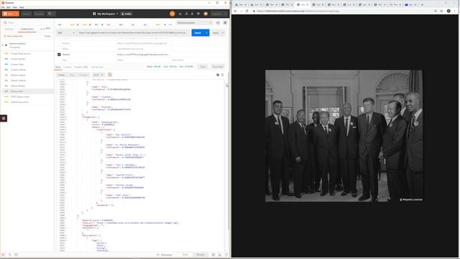Collapse the collection folder arrow in sidebar
The width and height of the screenshot is (460, 259).
[x=3, y=45]
